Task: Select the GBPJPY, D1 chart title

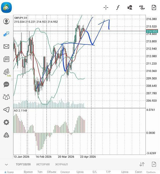Action: tap(21, 18)
